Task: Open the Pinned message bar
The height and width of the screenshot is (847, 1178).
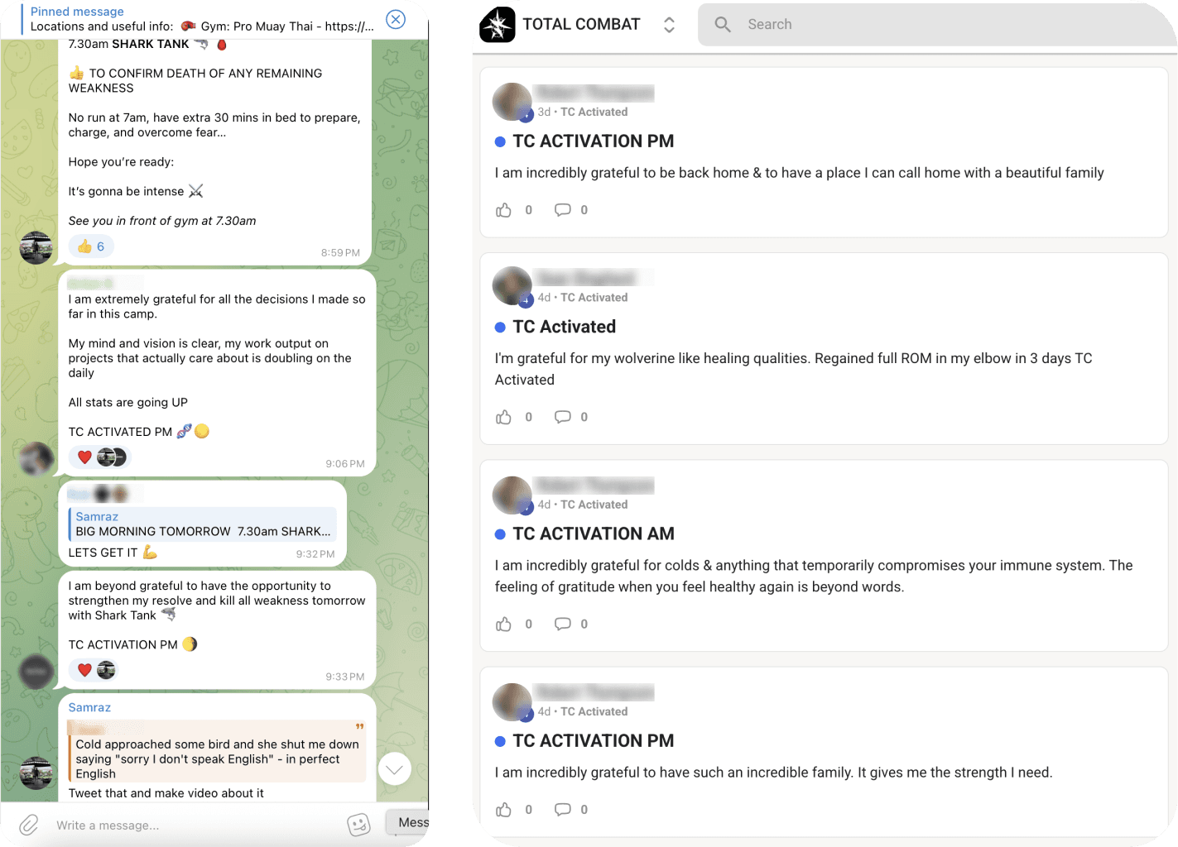Action: [x=203, y=19]
